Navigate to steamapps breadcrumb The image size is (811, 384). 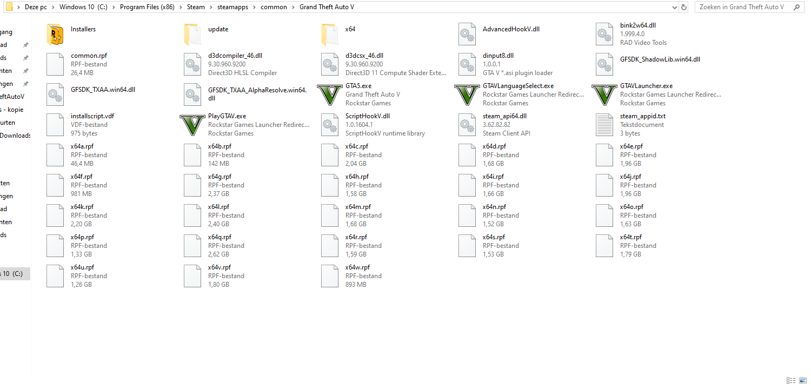[233, 7]
